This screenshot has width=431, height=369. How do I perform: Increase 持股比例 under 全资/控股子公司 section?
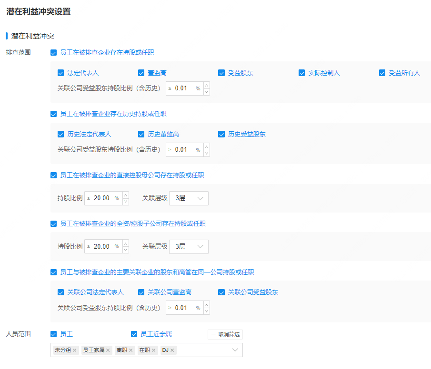click(126, 243)
